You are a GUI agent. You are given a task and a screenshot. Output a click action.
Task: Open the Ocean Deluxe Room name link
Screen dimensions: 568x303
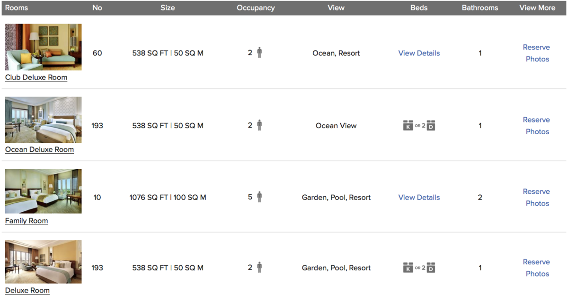tap(39, 149)
